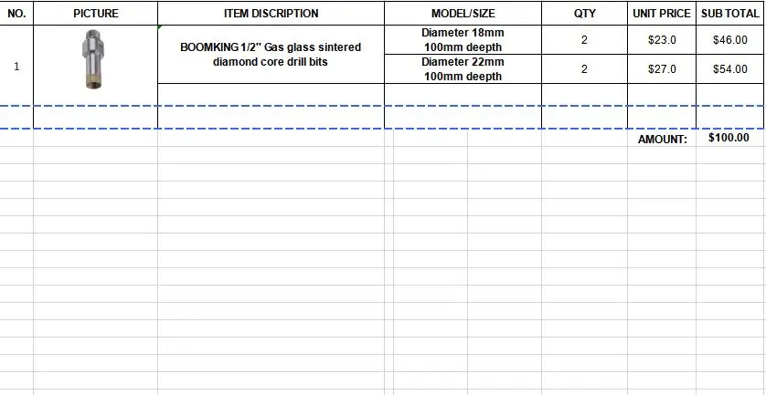Select the SUB TOTAL header cell

pos(730,13)
